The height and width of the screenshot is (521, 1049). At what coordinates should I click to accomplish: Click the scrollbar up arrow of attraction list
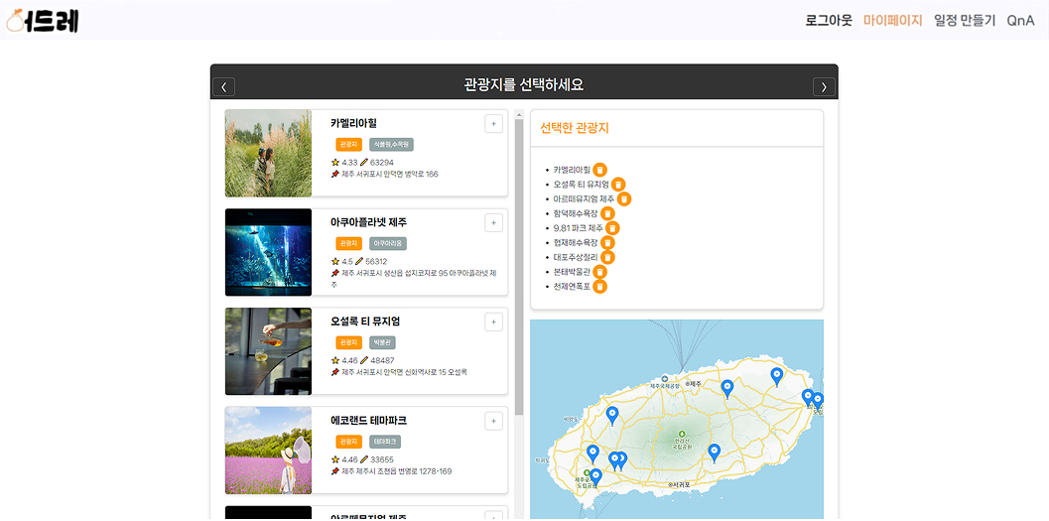[519, 115]
